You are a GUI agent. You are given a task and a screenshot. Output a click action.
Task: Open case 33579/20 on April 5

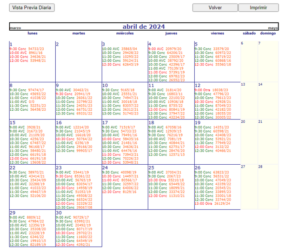[221, 49]
